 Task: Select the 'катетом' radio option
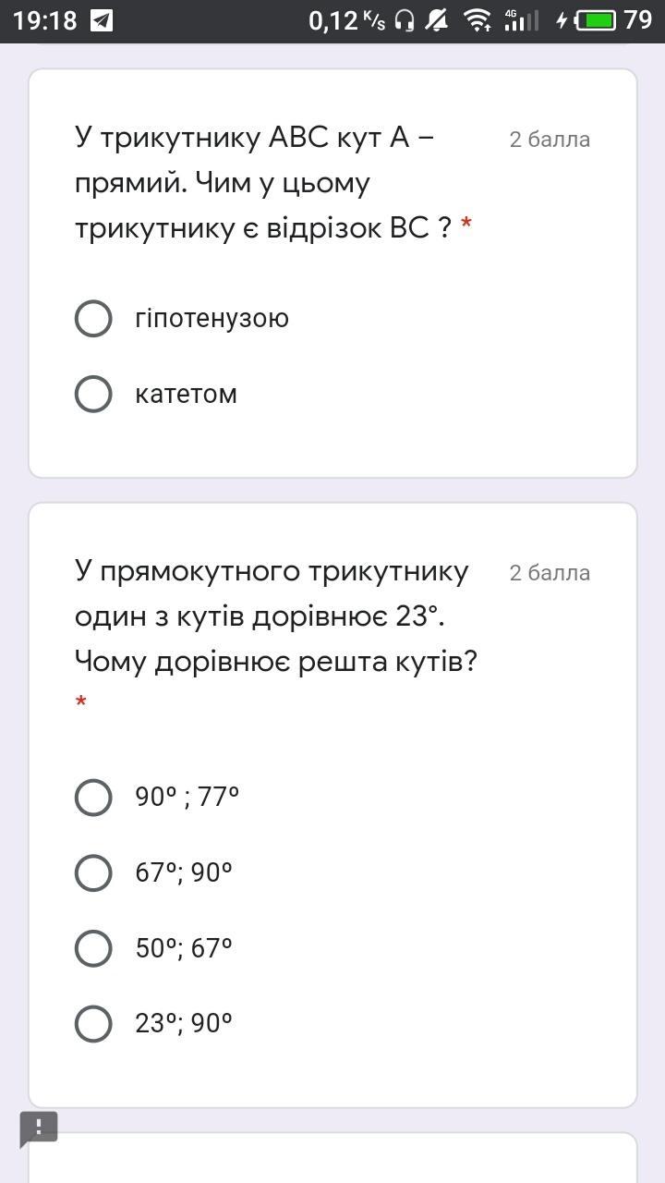coord(93,394)
